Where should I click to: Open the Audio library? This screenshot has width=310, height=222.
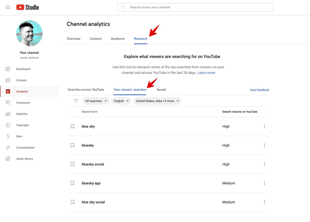click(25, 159)
